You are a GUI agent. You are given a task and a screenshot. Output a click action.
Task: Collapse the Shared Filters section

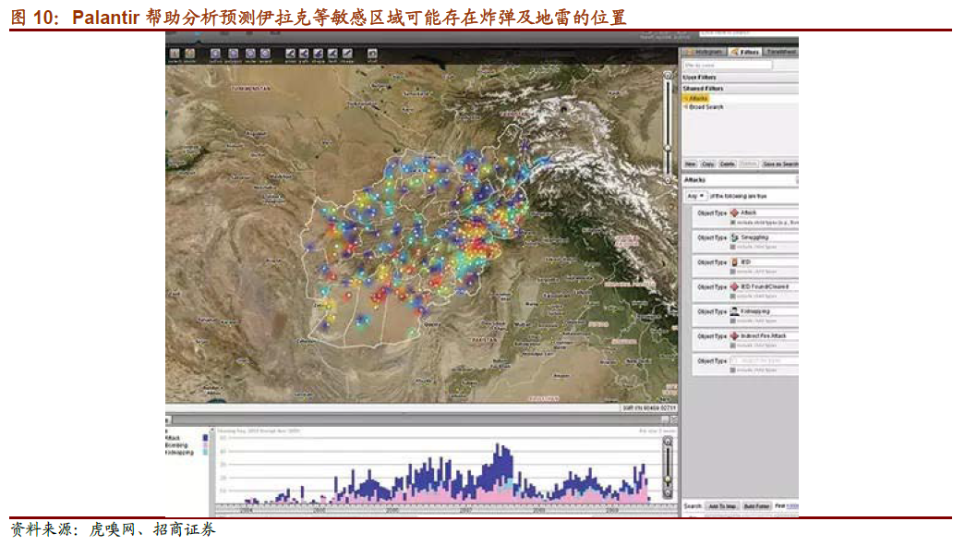tap(741, 89)
